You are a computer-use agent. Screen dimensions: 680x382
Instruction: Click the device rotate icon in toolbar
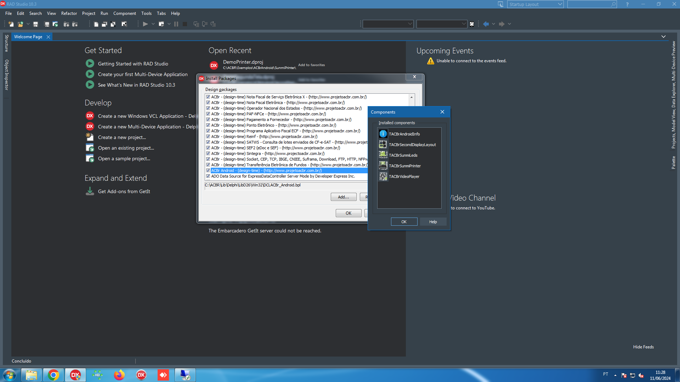(x=472, y=24)
